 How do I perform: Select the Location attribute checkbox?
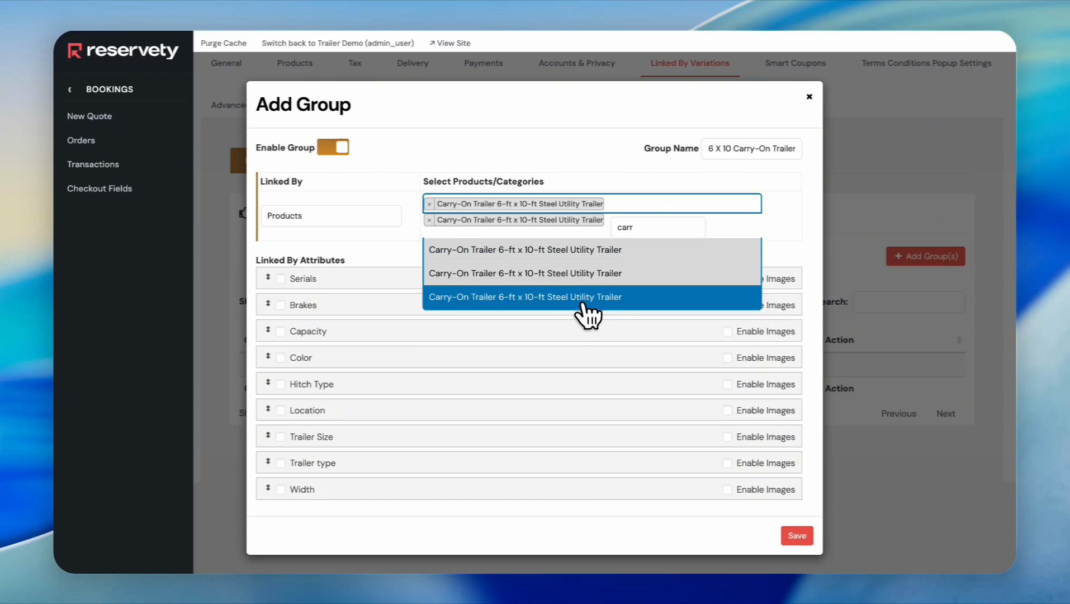[281, 410]
